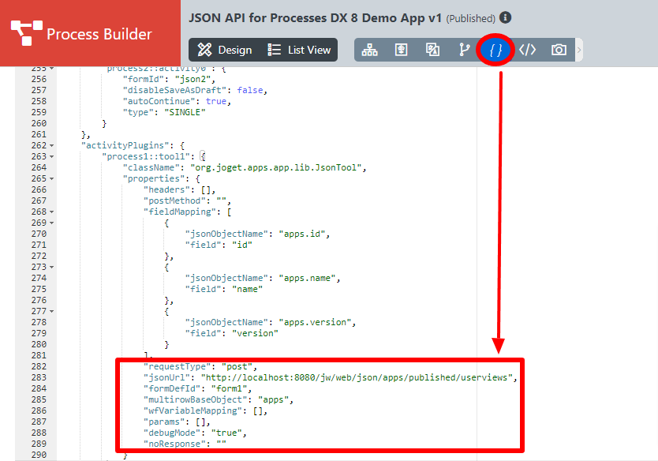Open the activity mapping icon in toolbar
658x461 pixels.
click(x=401, y=50)
